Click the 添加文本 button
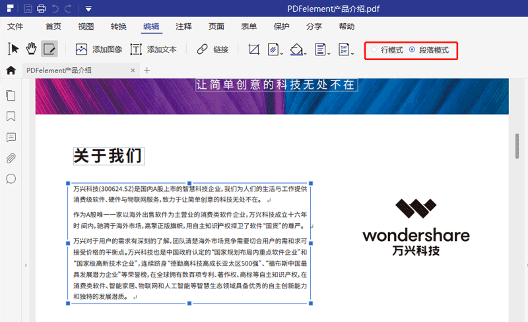The width and height of the screenshot is (528, 322). point(153,49)
